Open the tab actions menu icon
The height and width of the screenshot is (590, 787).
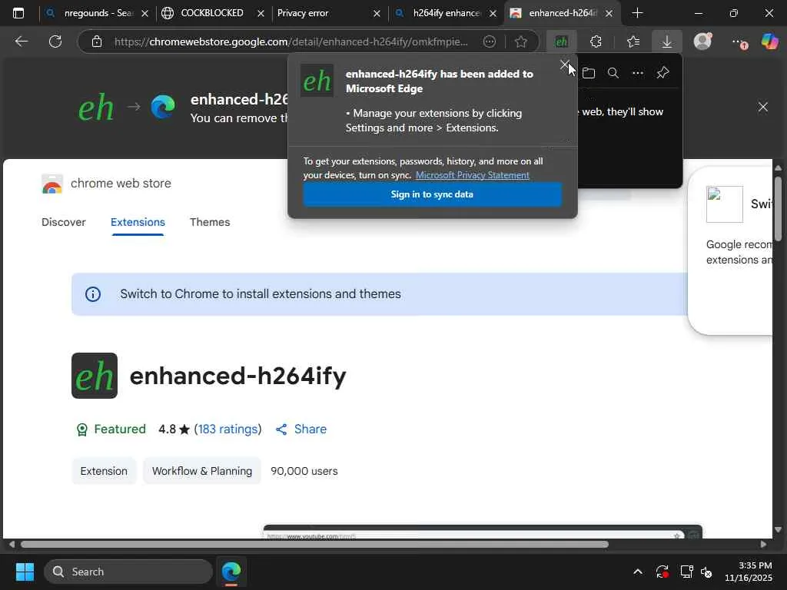[18, 13]
